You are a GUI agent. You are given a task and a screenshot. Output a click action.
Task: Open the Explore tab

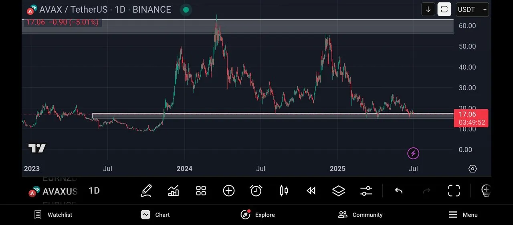click(258, 215)
